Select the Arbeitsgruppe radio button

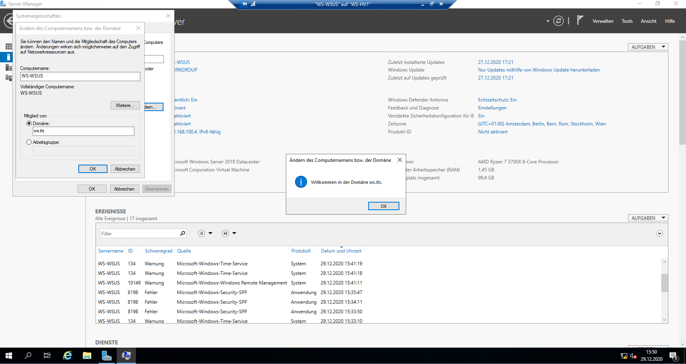tap(29, 142)
